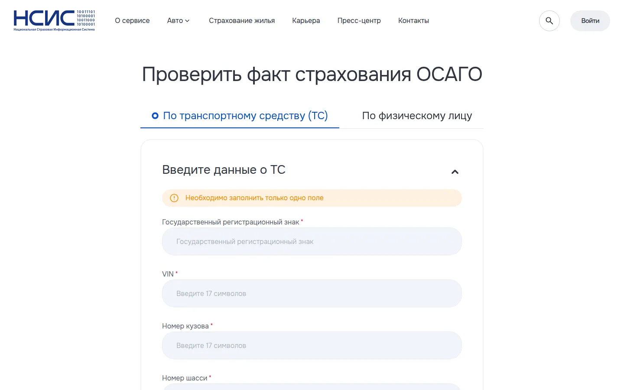Click the 'Номер кузова' label text
Image resolution: width=624 pixels, height=390 pixels.
click(185, 326)
